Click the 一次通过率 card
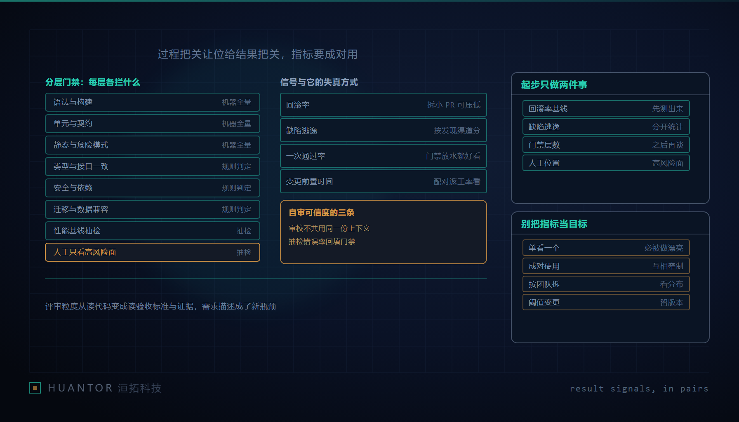The height and width of the screenshot is (422, 739). tap(384, 156)
